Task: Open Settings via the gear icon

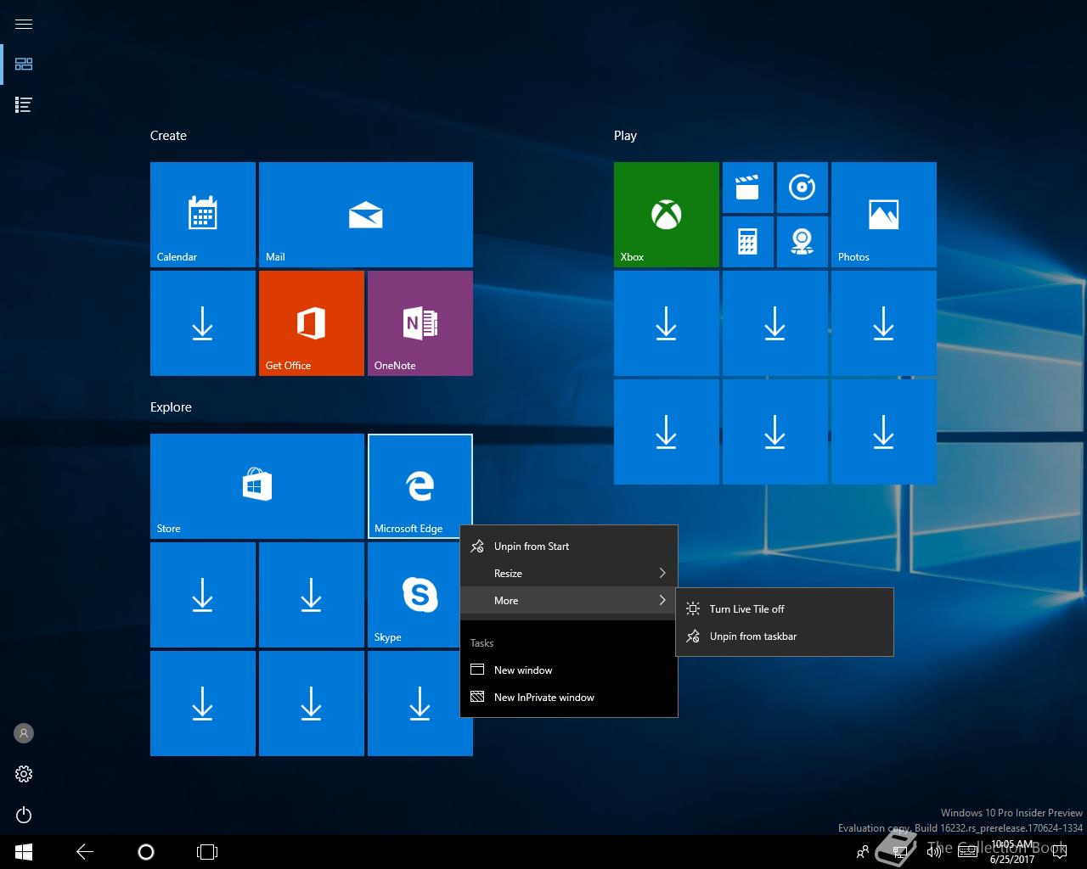Action: pyautogui.click(x=24, y=774)
